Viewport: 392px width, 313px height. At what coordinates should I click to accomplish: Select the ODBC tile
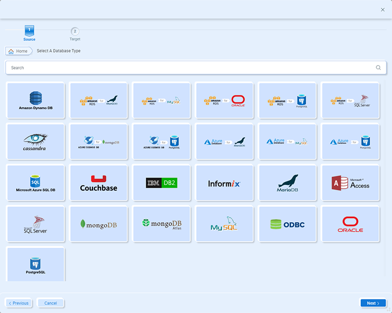tap(287, 224)
